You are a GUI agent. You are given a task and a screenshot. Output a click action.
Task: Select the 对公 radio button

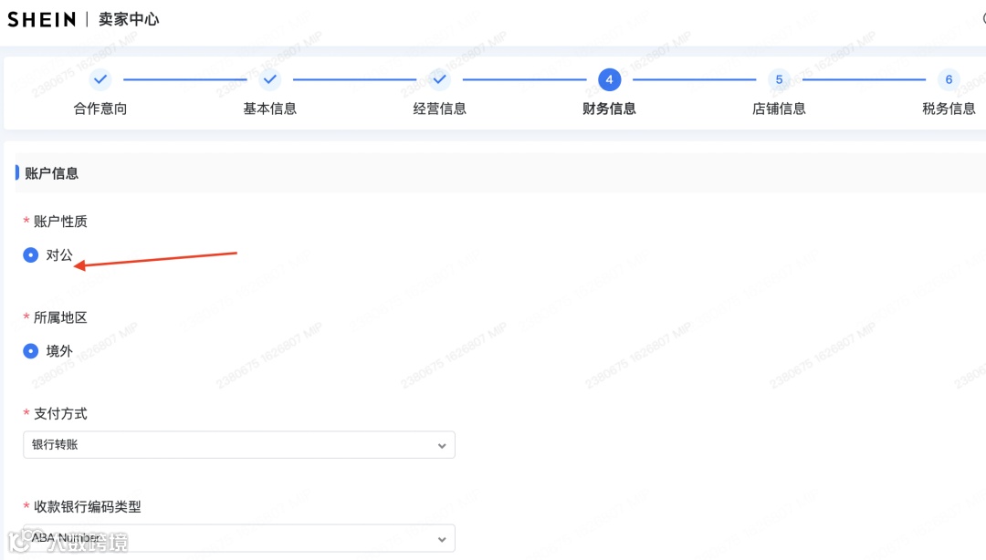coord(30,254)
